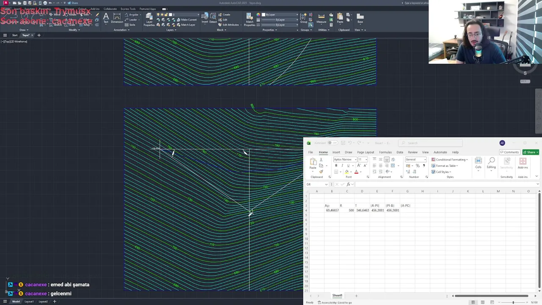This screenshot has height=305, width=542.
Task: Click the Excel fill color swatch
Action: (347, 172)
